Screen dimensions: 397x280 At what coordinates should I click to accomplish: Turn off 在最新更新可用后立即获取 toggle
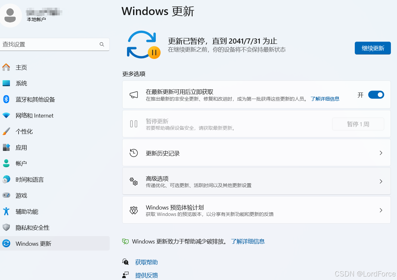[376, 95]
